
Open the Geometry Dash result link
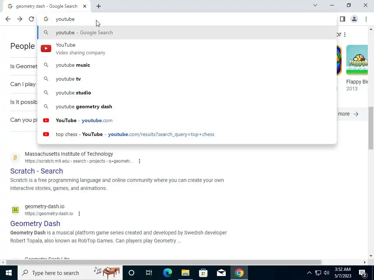click(35, 223)
